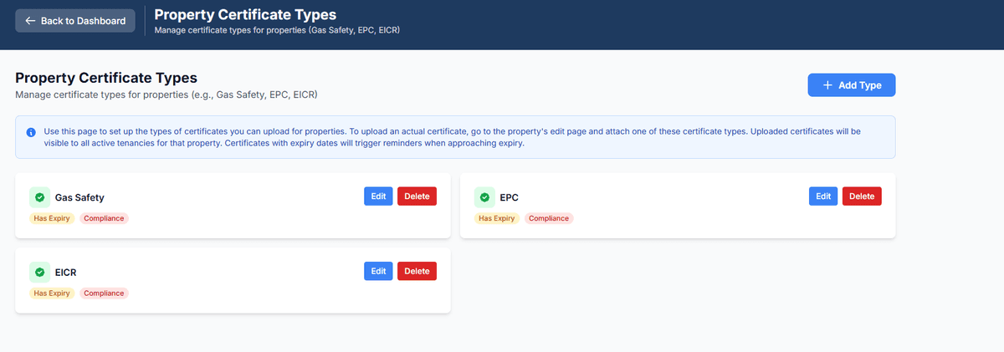Image resolution: width=1004 pixels, height=352 pixels.
Task: Click the EPC card title
Action: point(510,197)
